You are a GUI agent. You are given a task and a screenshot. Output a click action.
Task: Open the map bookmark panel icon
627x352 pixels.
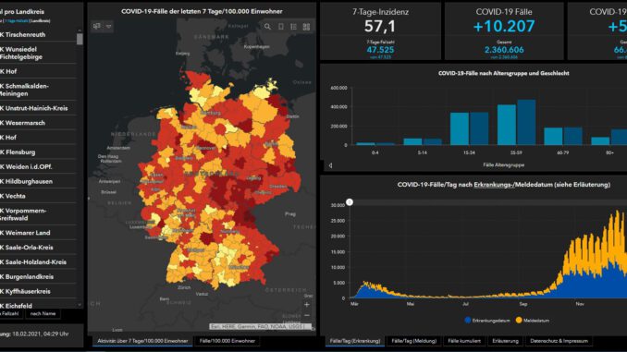click(281, 27)
